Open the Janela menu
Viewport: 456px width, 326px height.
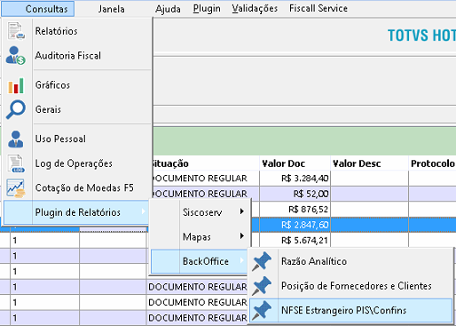(111, 9)
